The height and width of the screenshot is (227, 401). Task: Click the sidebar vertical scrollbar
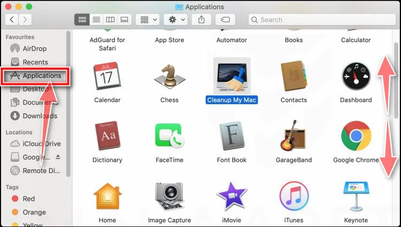pyautogui.click(x=68, y=104)
